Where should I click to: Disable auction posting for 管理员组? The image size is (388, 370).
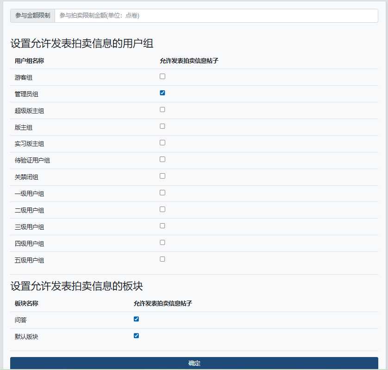pyautogui.click(x=162, y=93)
